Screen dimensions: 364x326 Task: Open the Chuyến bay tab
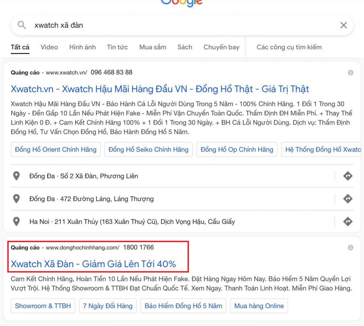point(221,47)
